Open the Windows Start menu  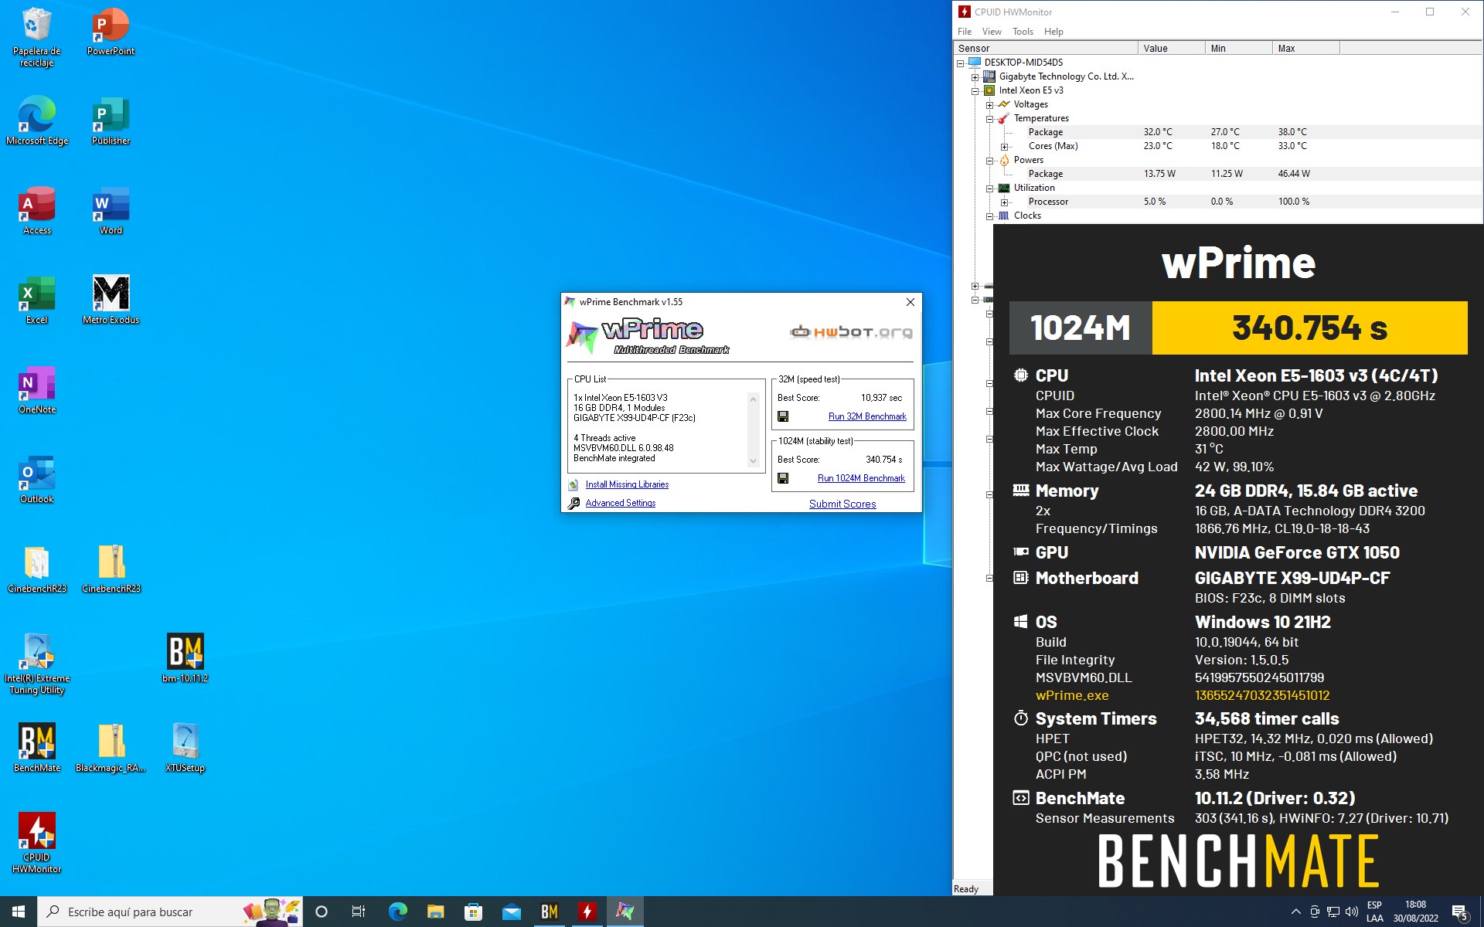point(19,912)
